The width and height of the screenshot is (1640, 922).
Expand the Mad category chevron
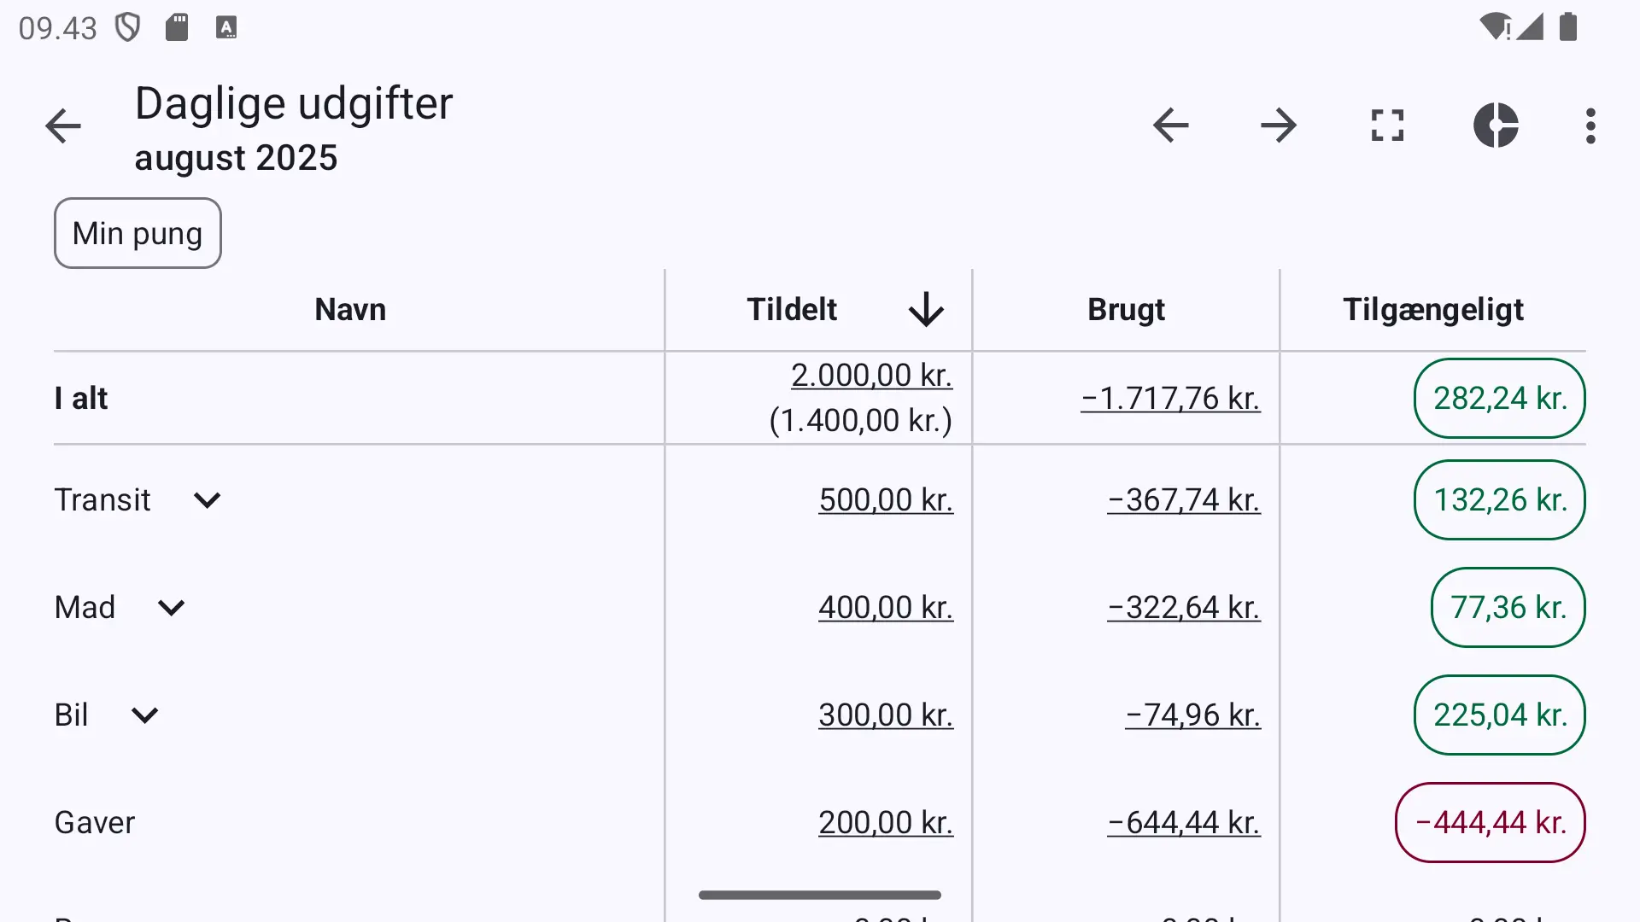[x=171, y=607]
